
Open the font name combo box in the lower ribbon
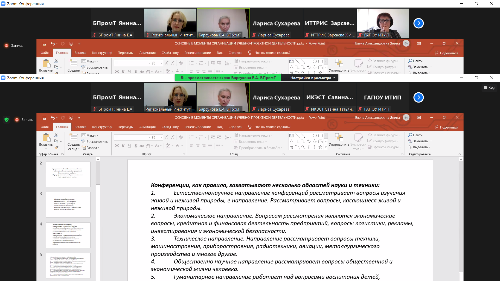tap(132, 137)
